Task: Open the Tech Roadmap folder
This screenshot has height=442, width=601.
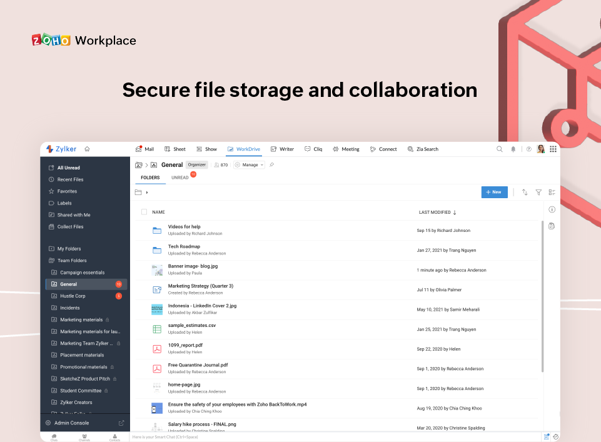Action: [184, 247]
